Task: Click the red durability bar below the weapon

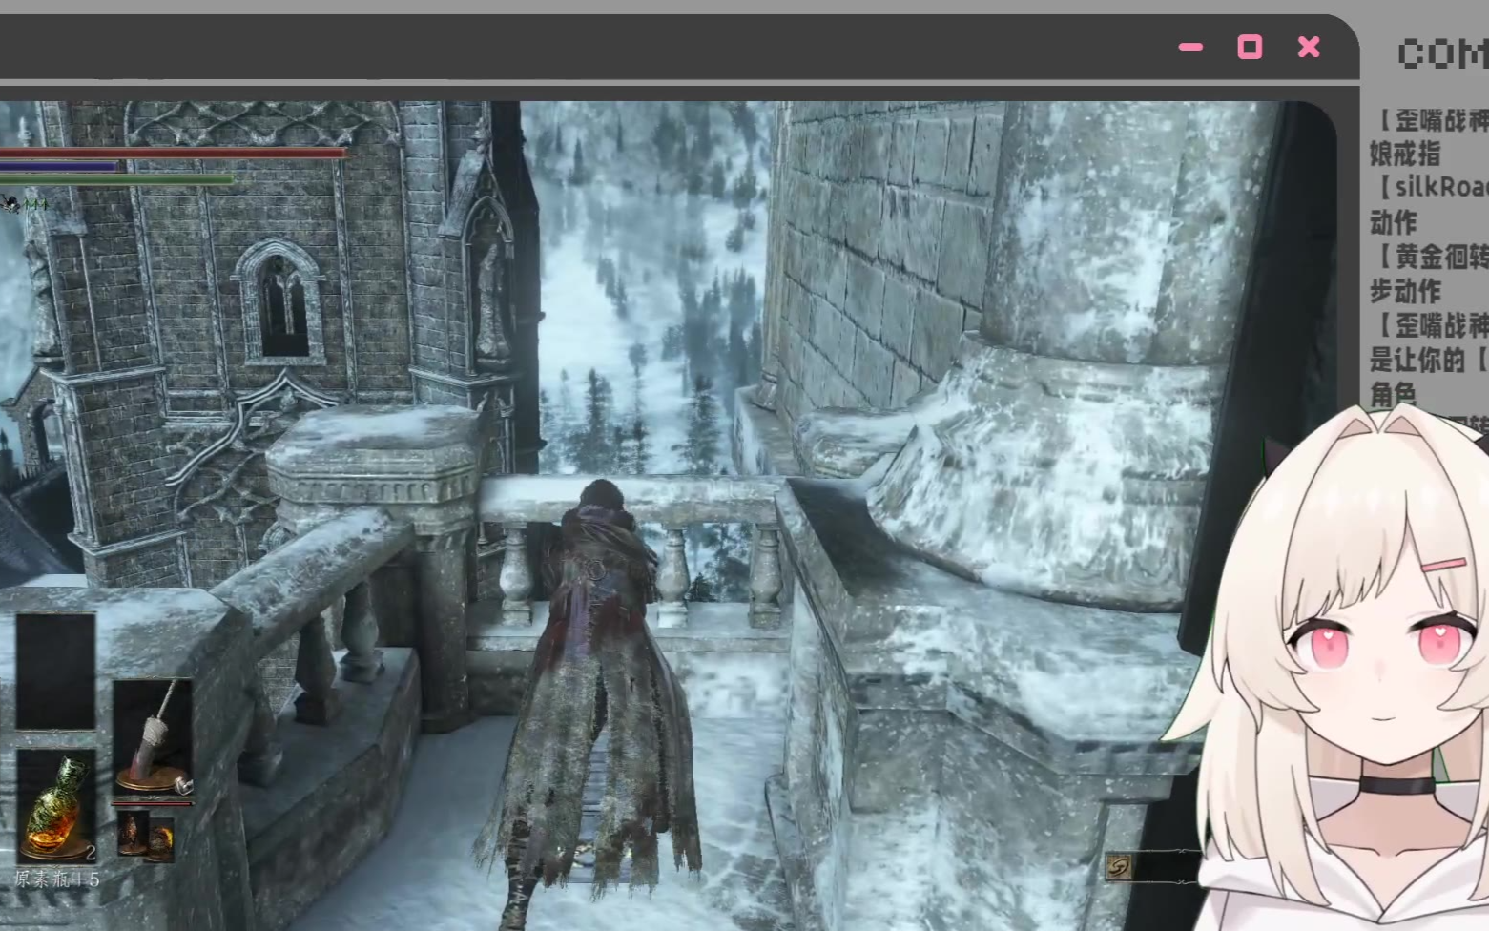Action: [x=153, y=802]
